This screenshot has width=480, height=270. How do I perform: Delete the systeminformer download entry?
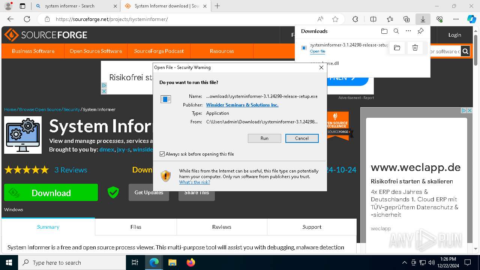point(415,48)
